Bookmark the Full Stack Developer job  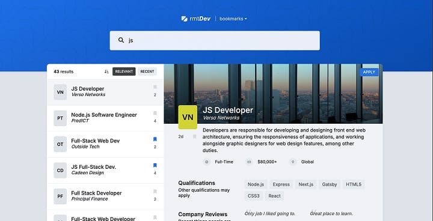155,192
